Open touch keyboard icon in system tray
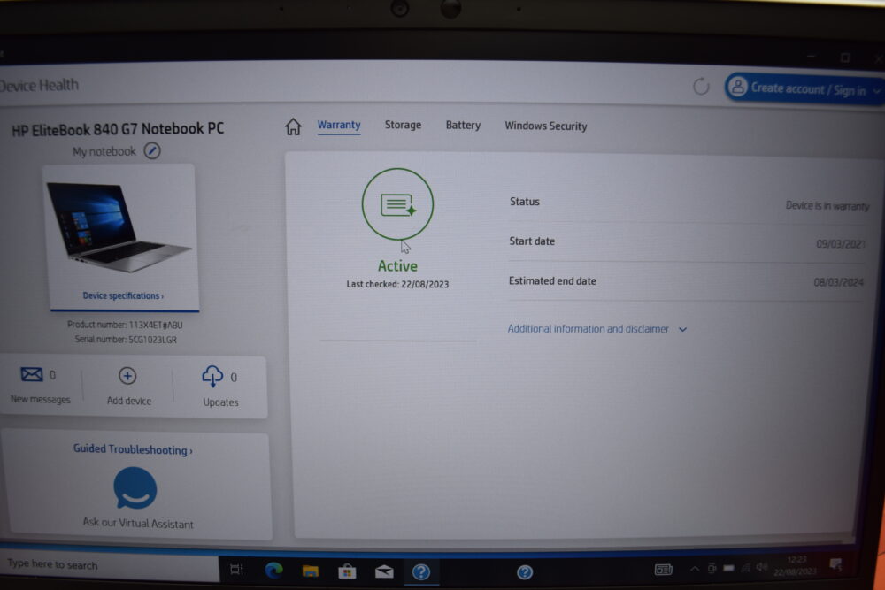 pos(664,570)
